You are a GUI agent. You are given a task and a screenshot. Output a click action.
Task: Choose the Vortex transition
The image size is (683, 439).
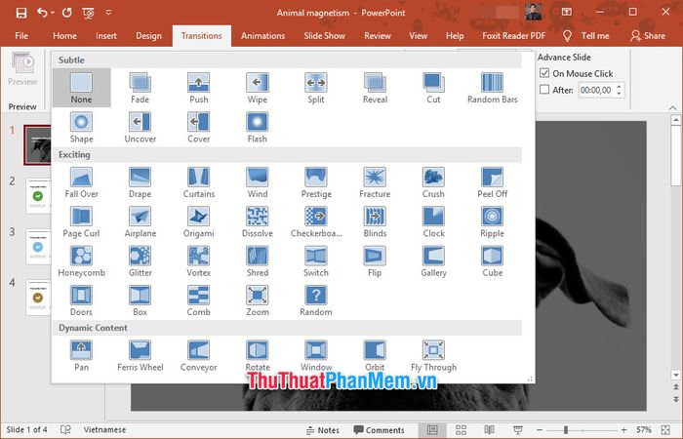pyautogui.click(x=199, y=261)
